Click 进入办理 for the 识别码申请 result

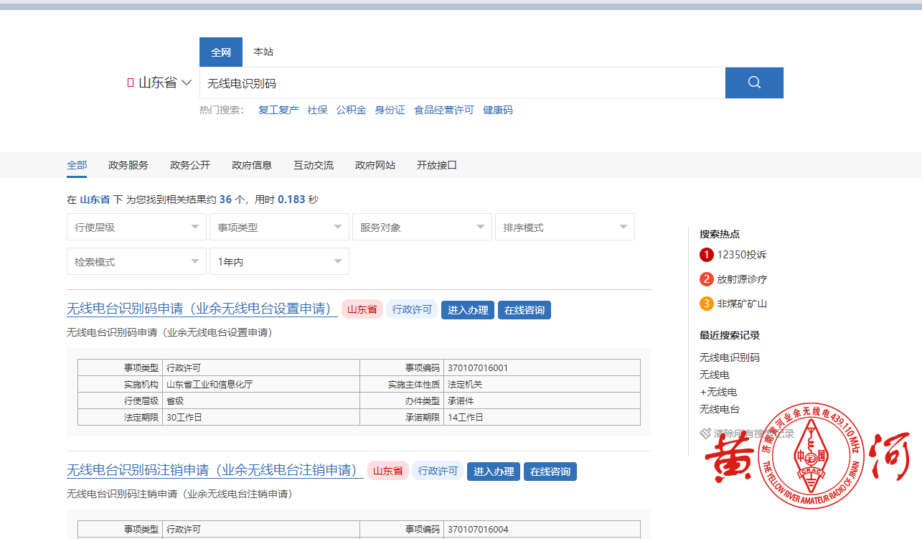point(468,310)
